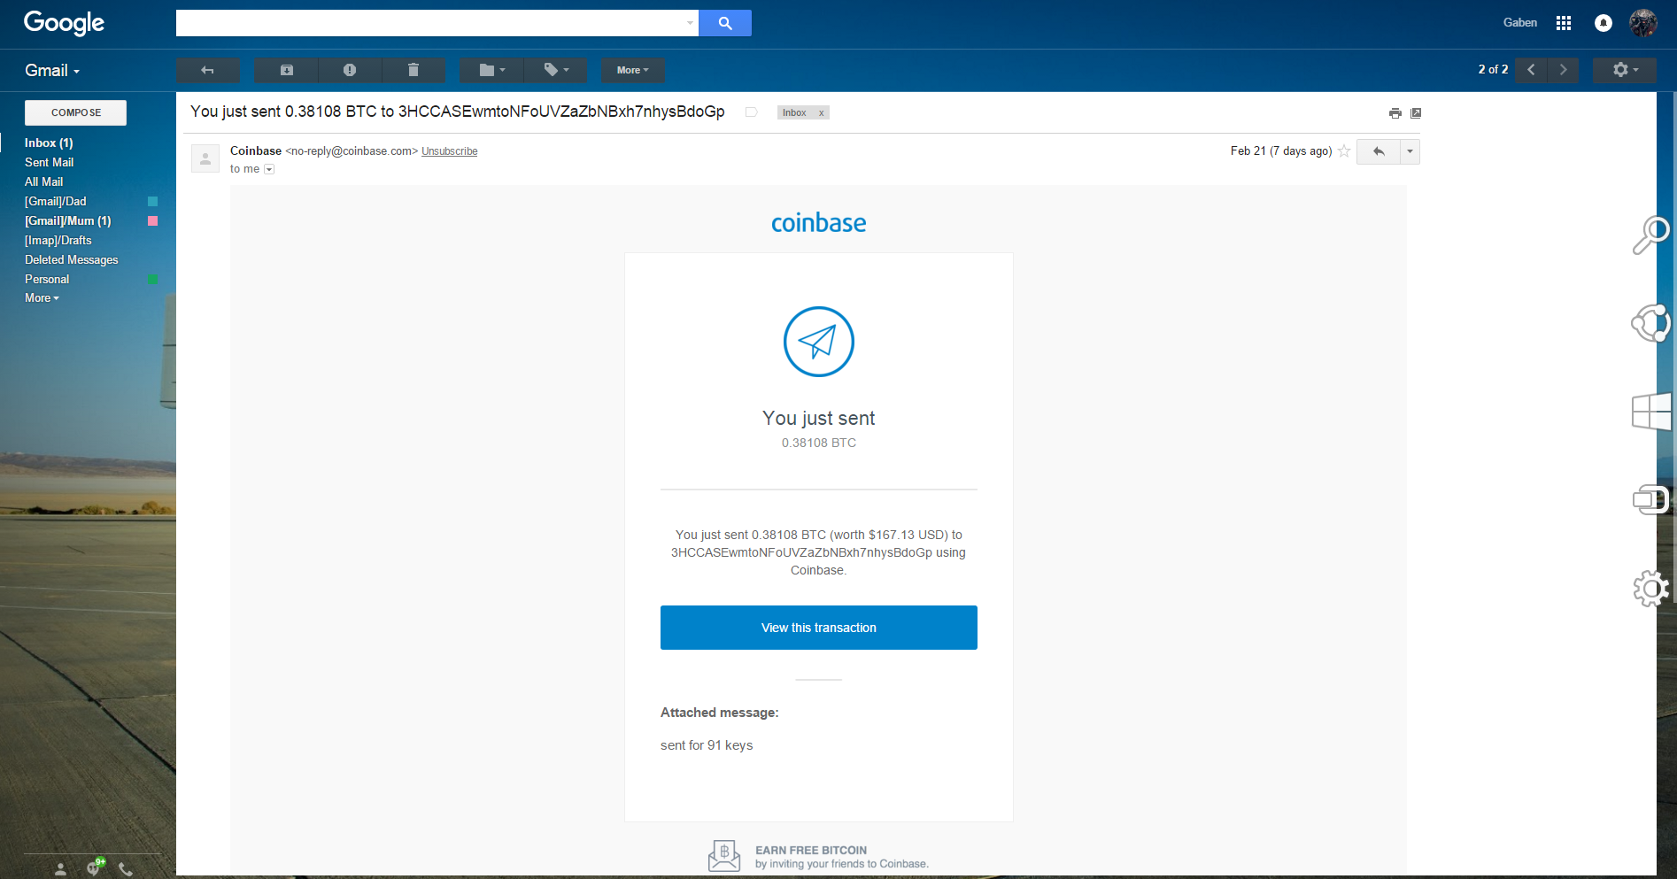1677x879 pixels.
Task: Expand More labels in the sidebar
Action: (42, 298)
